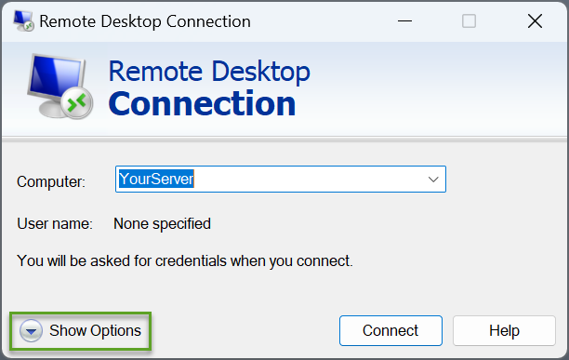Click the credentials notice message
The width and height of the screenshot is (569, 360).
click(x=185, y=260)
